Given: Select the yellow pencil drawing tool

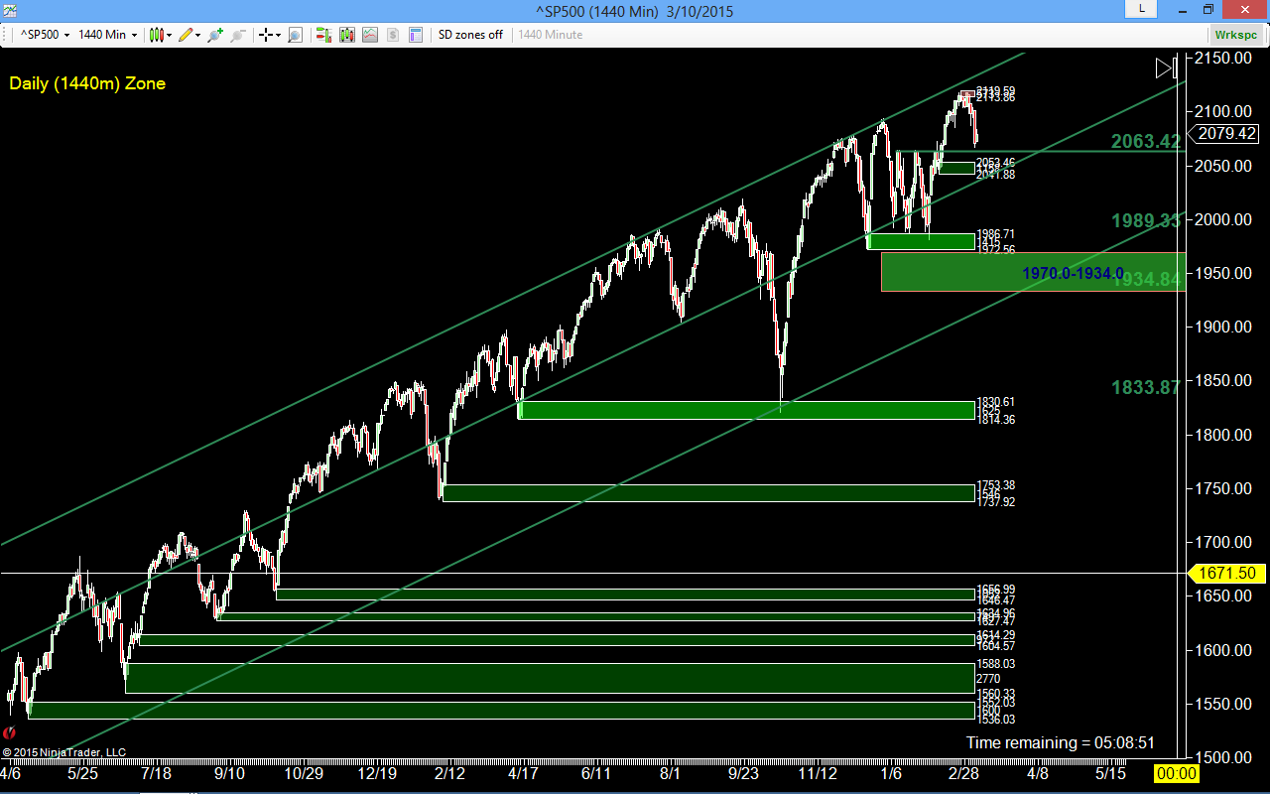Looking at the screenshot, I should [186, 35].
